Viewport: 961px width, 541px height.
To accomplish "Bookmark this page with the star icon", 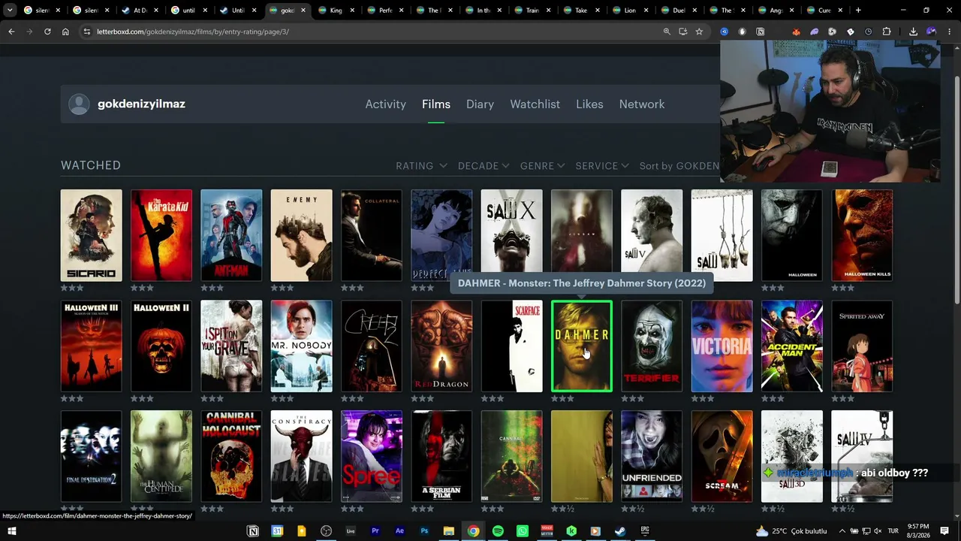I will point(699,32).
